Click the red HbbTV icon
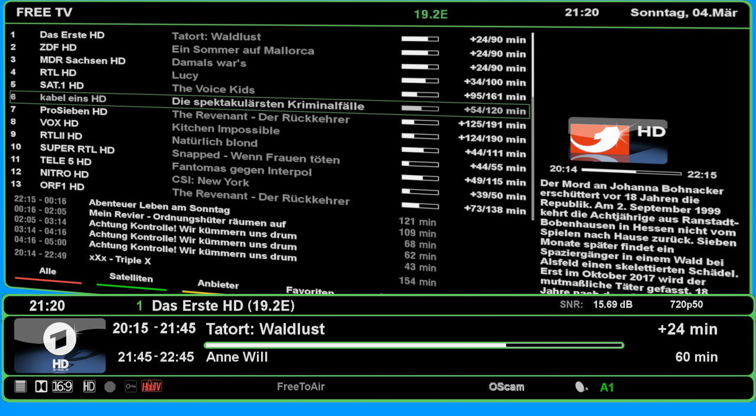 pyautogui.click(x=152, y=386)
